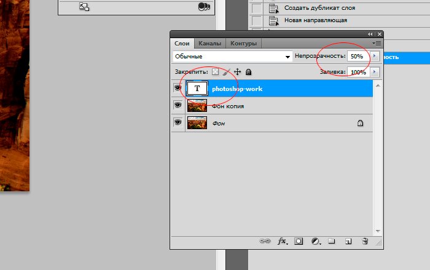Viewport: 430px width, 270px height.
Task: Lock layer position
Action: (237, 72)
